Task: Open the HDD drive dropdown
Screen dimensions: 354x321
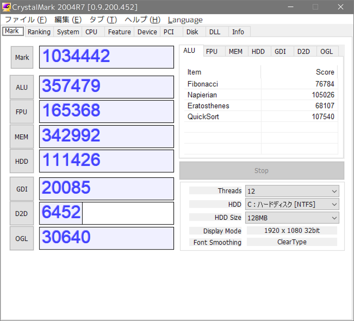Action: click(x=292, y=204)
